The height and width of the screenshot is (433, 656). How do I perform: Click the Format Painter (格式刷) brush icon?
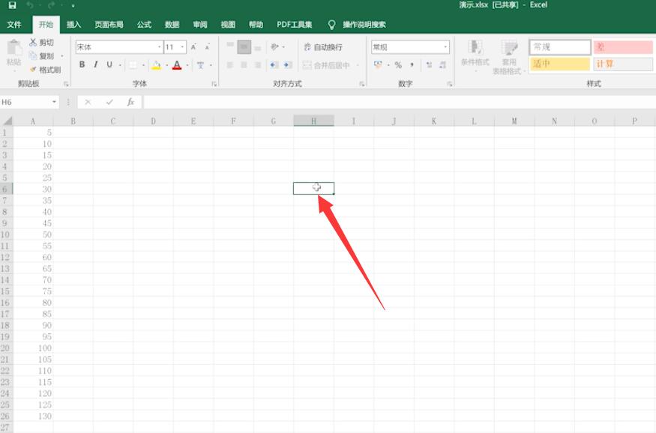point(33,70)
